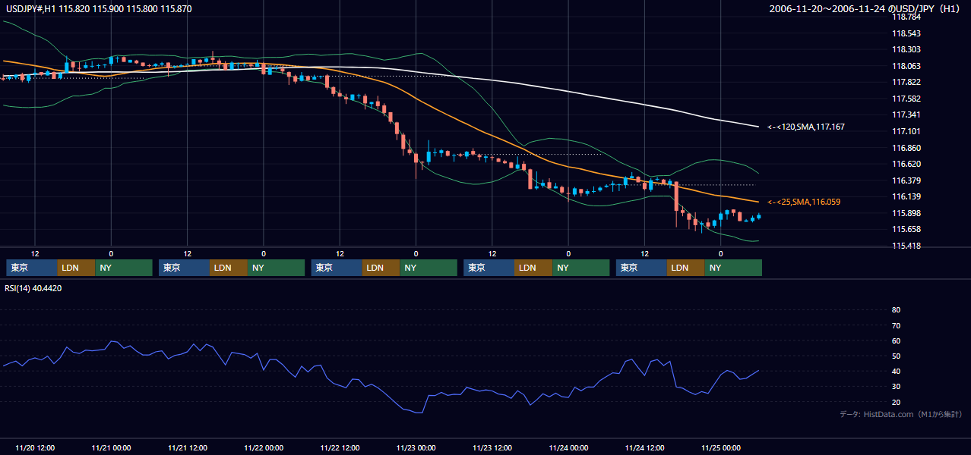971x455 pixels.
Task: Select RSI scale level 60
Action: (896, 340)
